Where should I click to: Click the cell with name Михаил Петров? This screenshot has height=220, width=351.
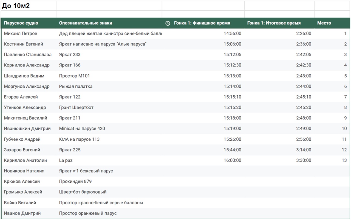[21, 34]
